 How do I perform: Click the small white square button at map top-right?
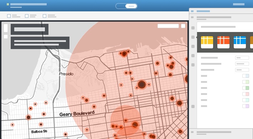click(x=183, y=26)
